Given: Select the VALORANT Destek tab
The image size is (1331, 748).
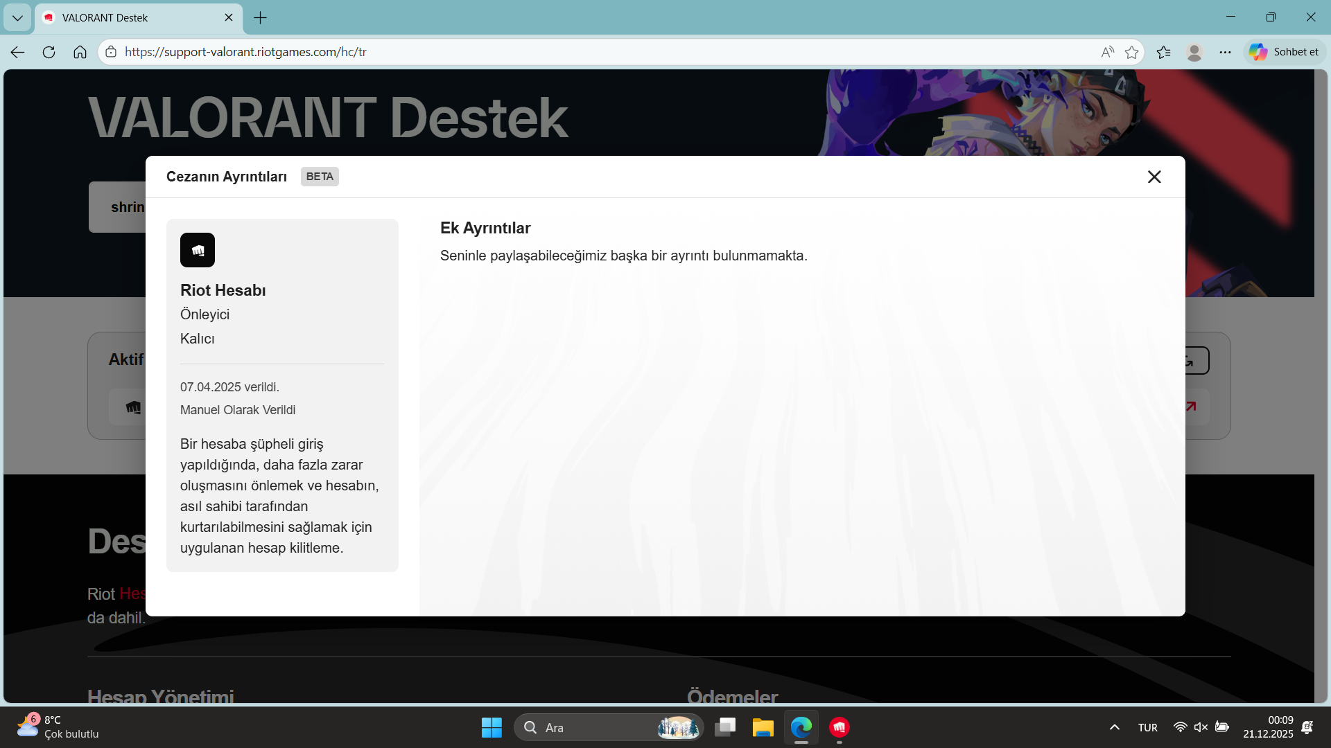Looking at the screenshot, I should point(139,18).
